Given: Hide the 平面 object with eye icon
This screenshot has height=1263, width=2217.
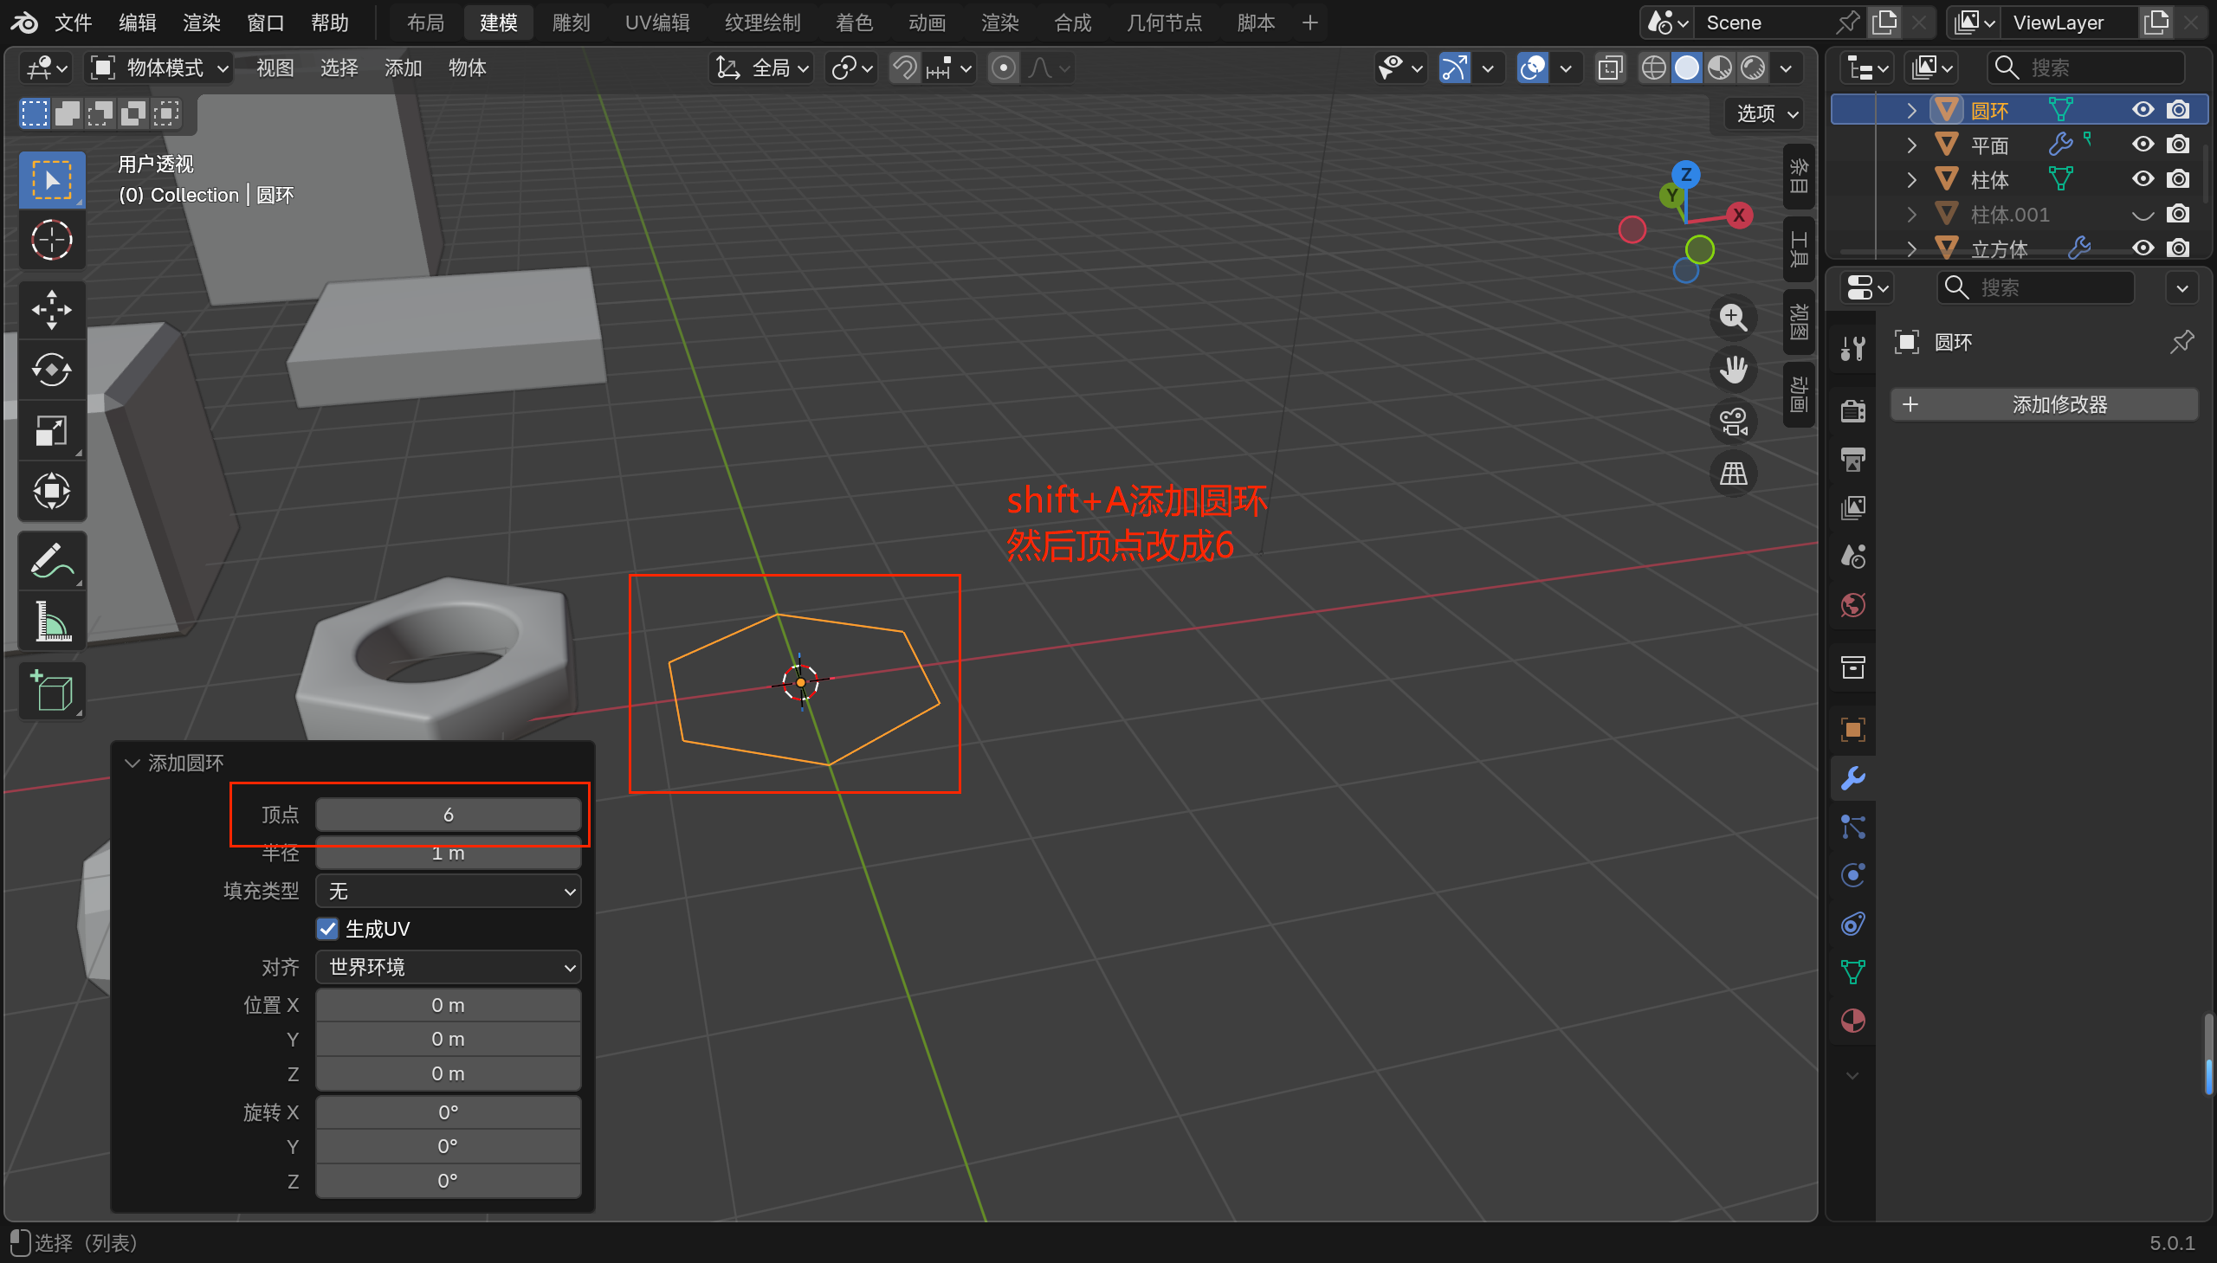Looking at the screenshot, I should [x=2142, y=144].
